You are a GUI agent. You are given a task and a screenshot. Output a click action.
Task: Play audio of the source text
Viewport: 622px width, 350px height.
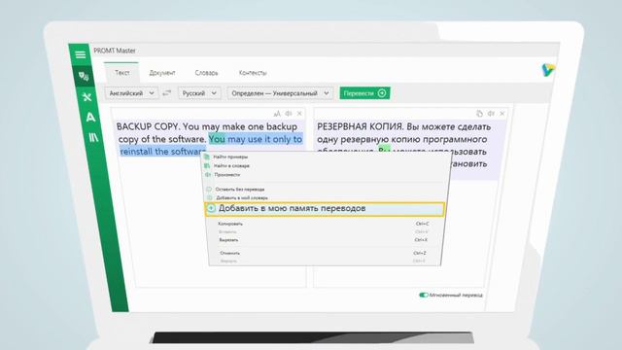[x=289, y=114]
